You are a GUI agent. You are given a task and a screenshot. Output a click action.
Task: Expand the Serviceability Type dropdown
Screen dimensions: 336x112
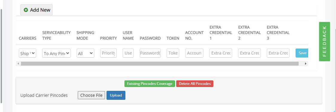[56, 53]
